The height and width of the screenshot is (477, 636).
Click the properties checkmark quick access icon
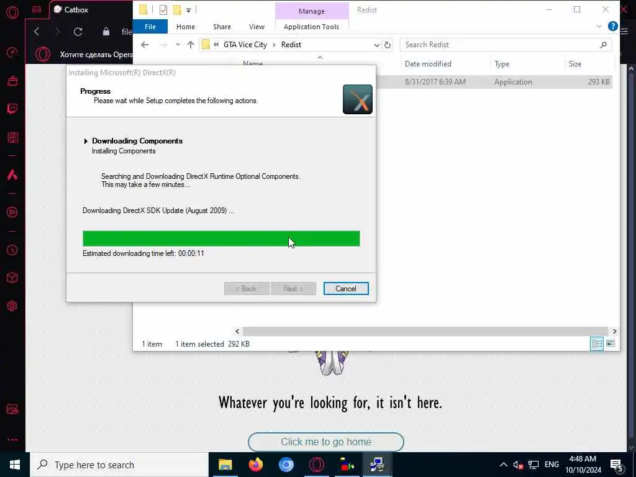[x=163, y=10]
